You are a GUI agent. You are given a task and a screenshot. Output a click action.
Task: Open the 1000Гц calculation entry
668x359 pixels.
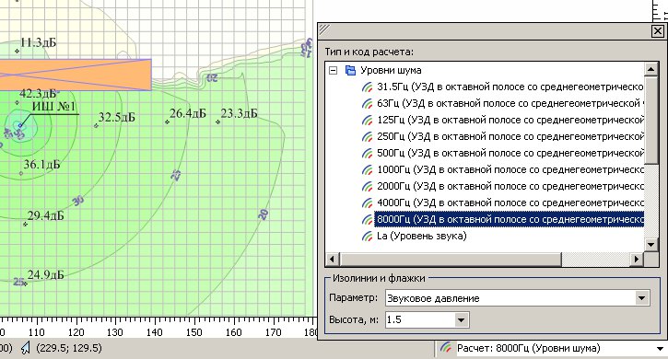pos(510,169)
